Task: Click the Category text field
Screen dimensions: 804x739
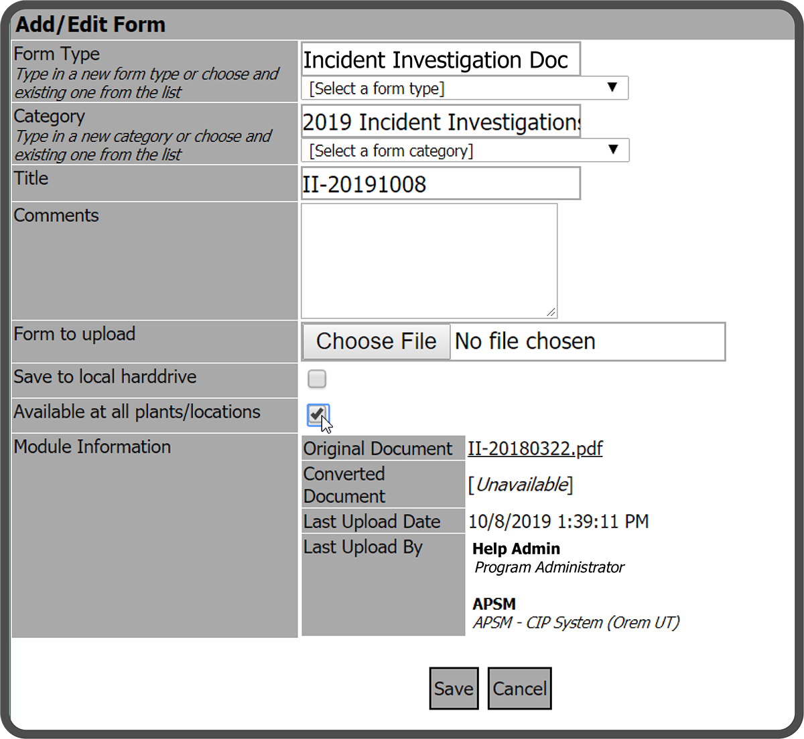Action: click(x=440, y=122)
